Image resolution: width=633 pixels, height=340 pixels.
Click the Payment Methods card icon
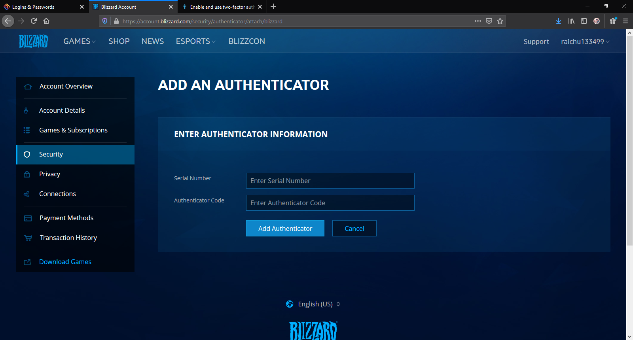click(x=28, y=218)
